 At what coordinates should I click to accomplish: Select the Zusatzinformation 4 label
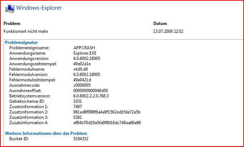pos(29,123)
